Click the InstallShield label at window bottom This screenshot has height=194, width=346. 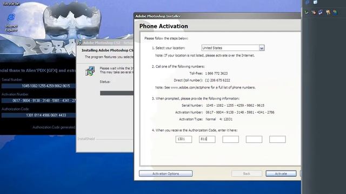click(x=86, y=139)
